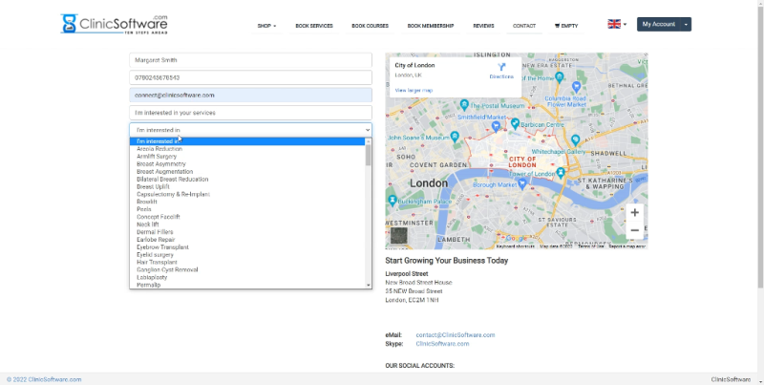The width and height of the screenshot is (764, 385).
Task: Click the "I'm interested in your services" field
Action: (250, 113)
